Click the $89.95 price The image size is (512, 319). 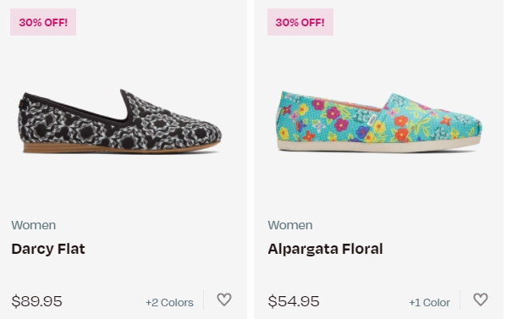36,301
